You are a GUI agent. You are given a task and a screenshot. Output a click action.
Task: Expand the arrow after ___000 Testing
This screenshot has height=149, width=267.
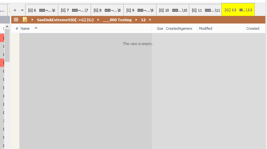136,20
